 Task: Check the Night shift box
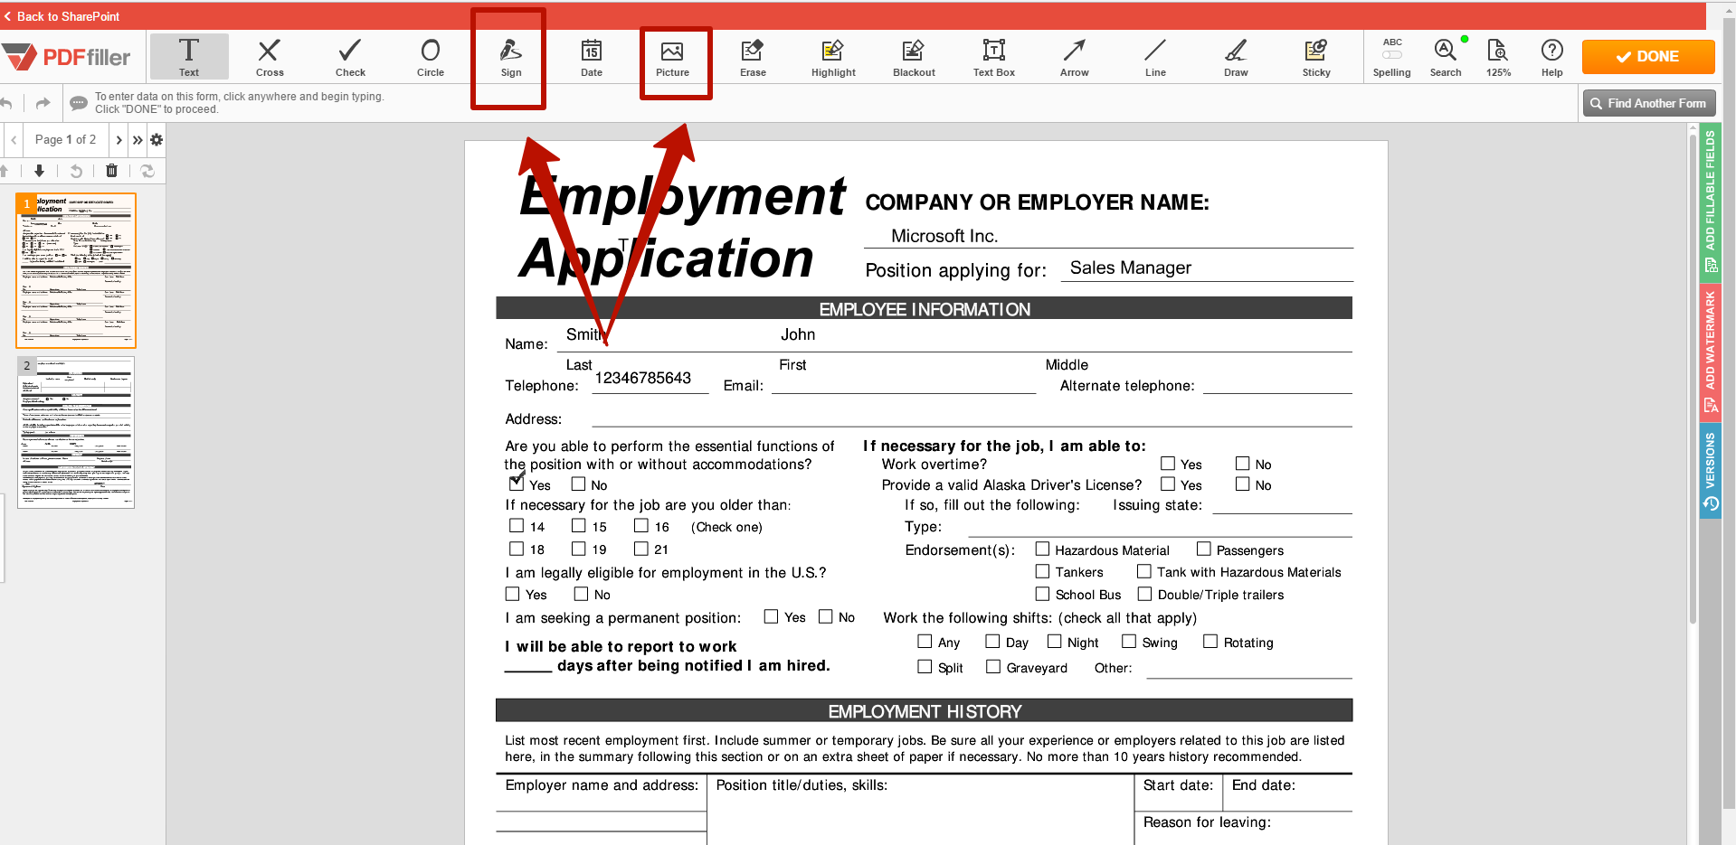pyautogui.click(x=1054, y=641)
